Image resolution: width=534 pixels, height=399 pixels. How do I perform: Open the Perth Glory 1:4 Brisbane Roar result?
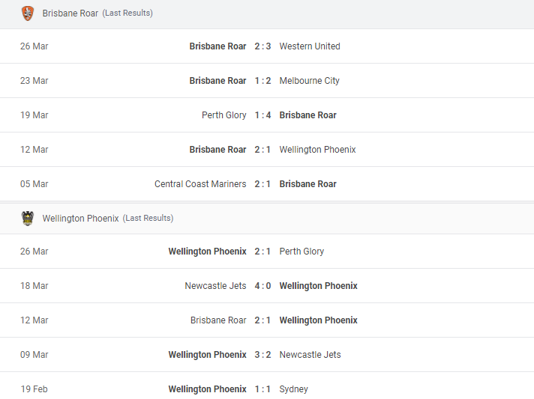tap(267, 115)
